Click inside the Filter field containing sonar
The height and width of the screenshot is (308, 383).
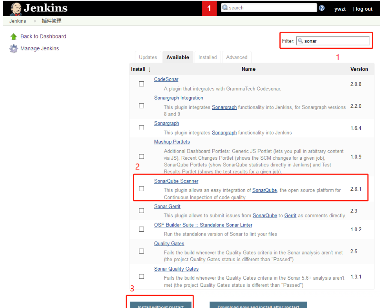pos(333,41)
